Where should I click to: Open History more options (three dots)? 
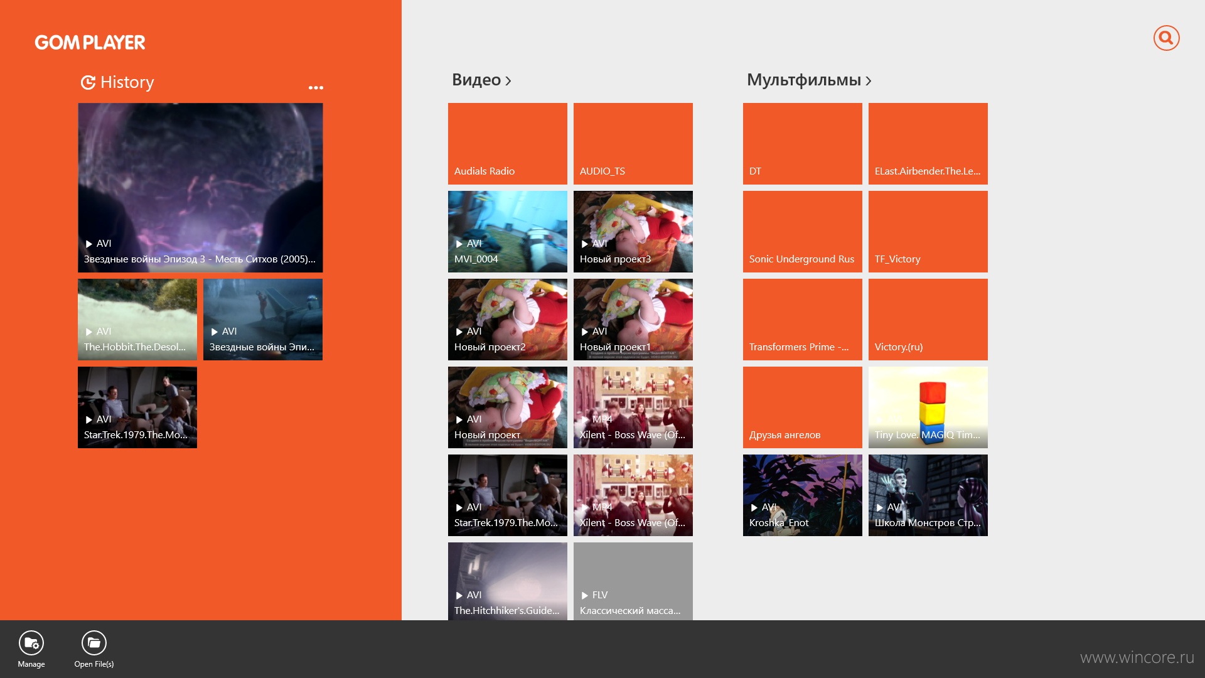point(316,88)
